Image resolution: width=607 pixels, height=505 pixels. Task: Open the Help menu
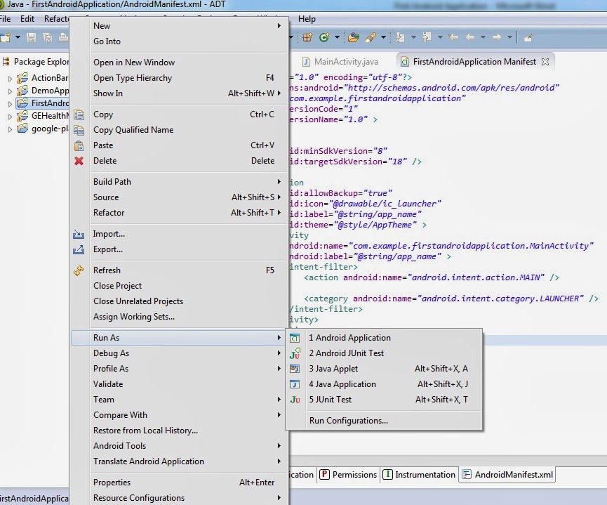point(307,19)
